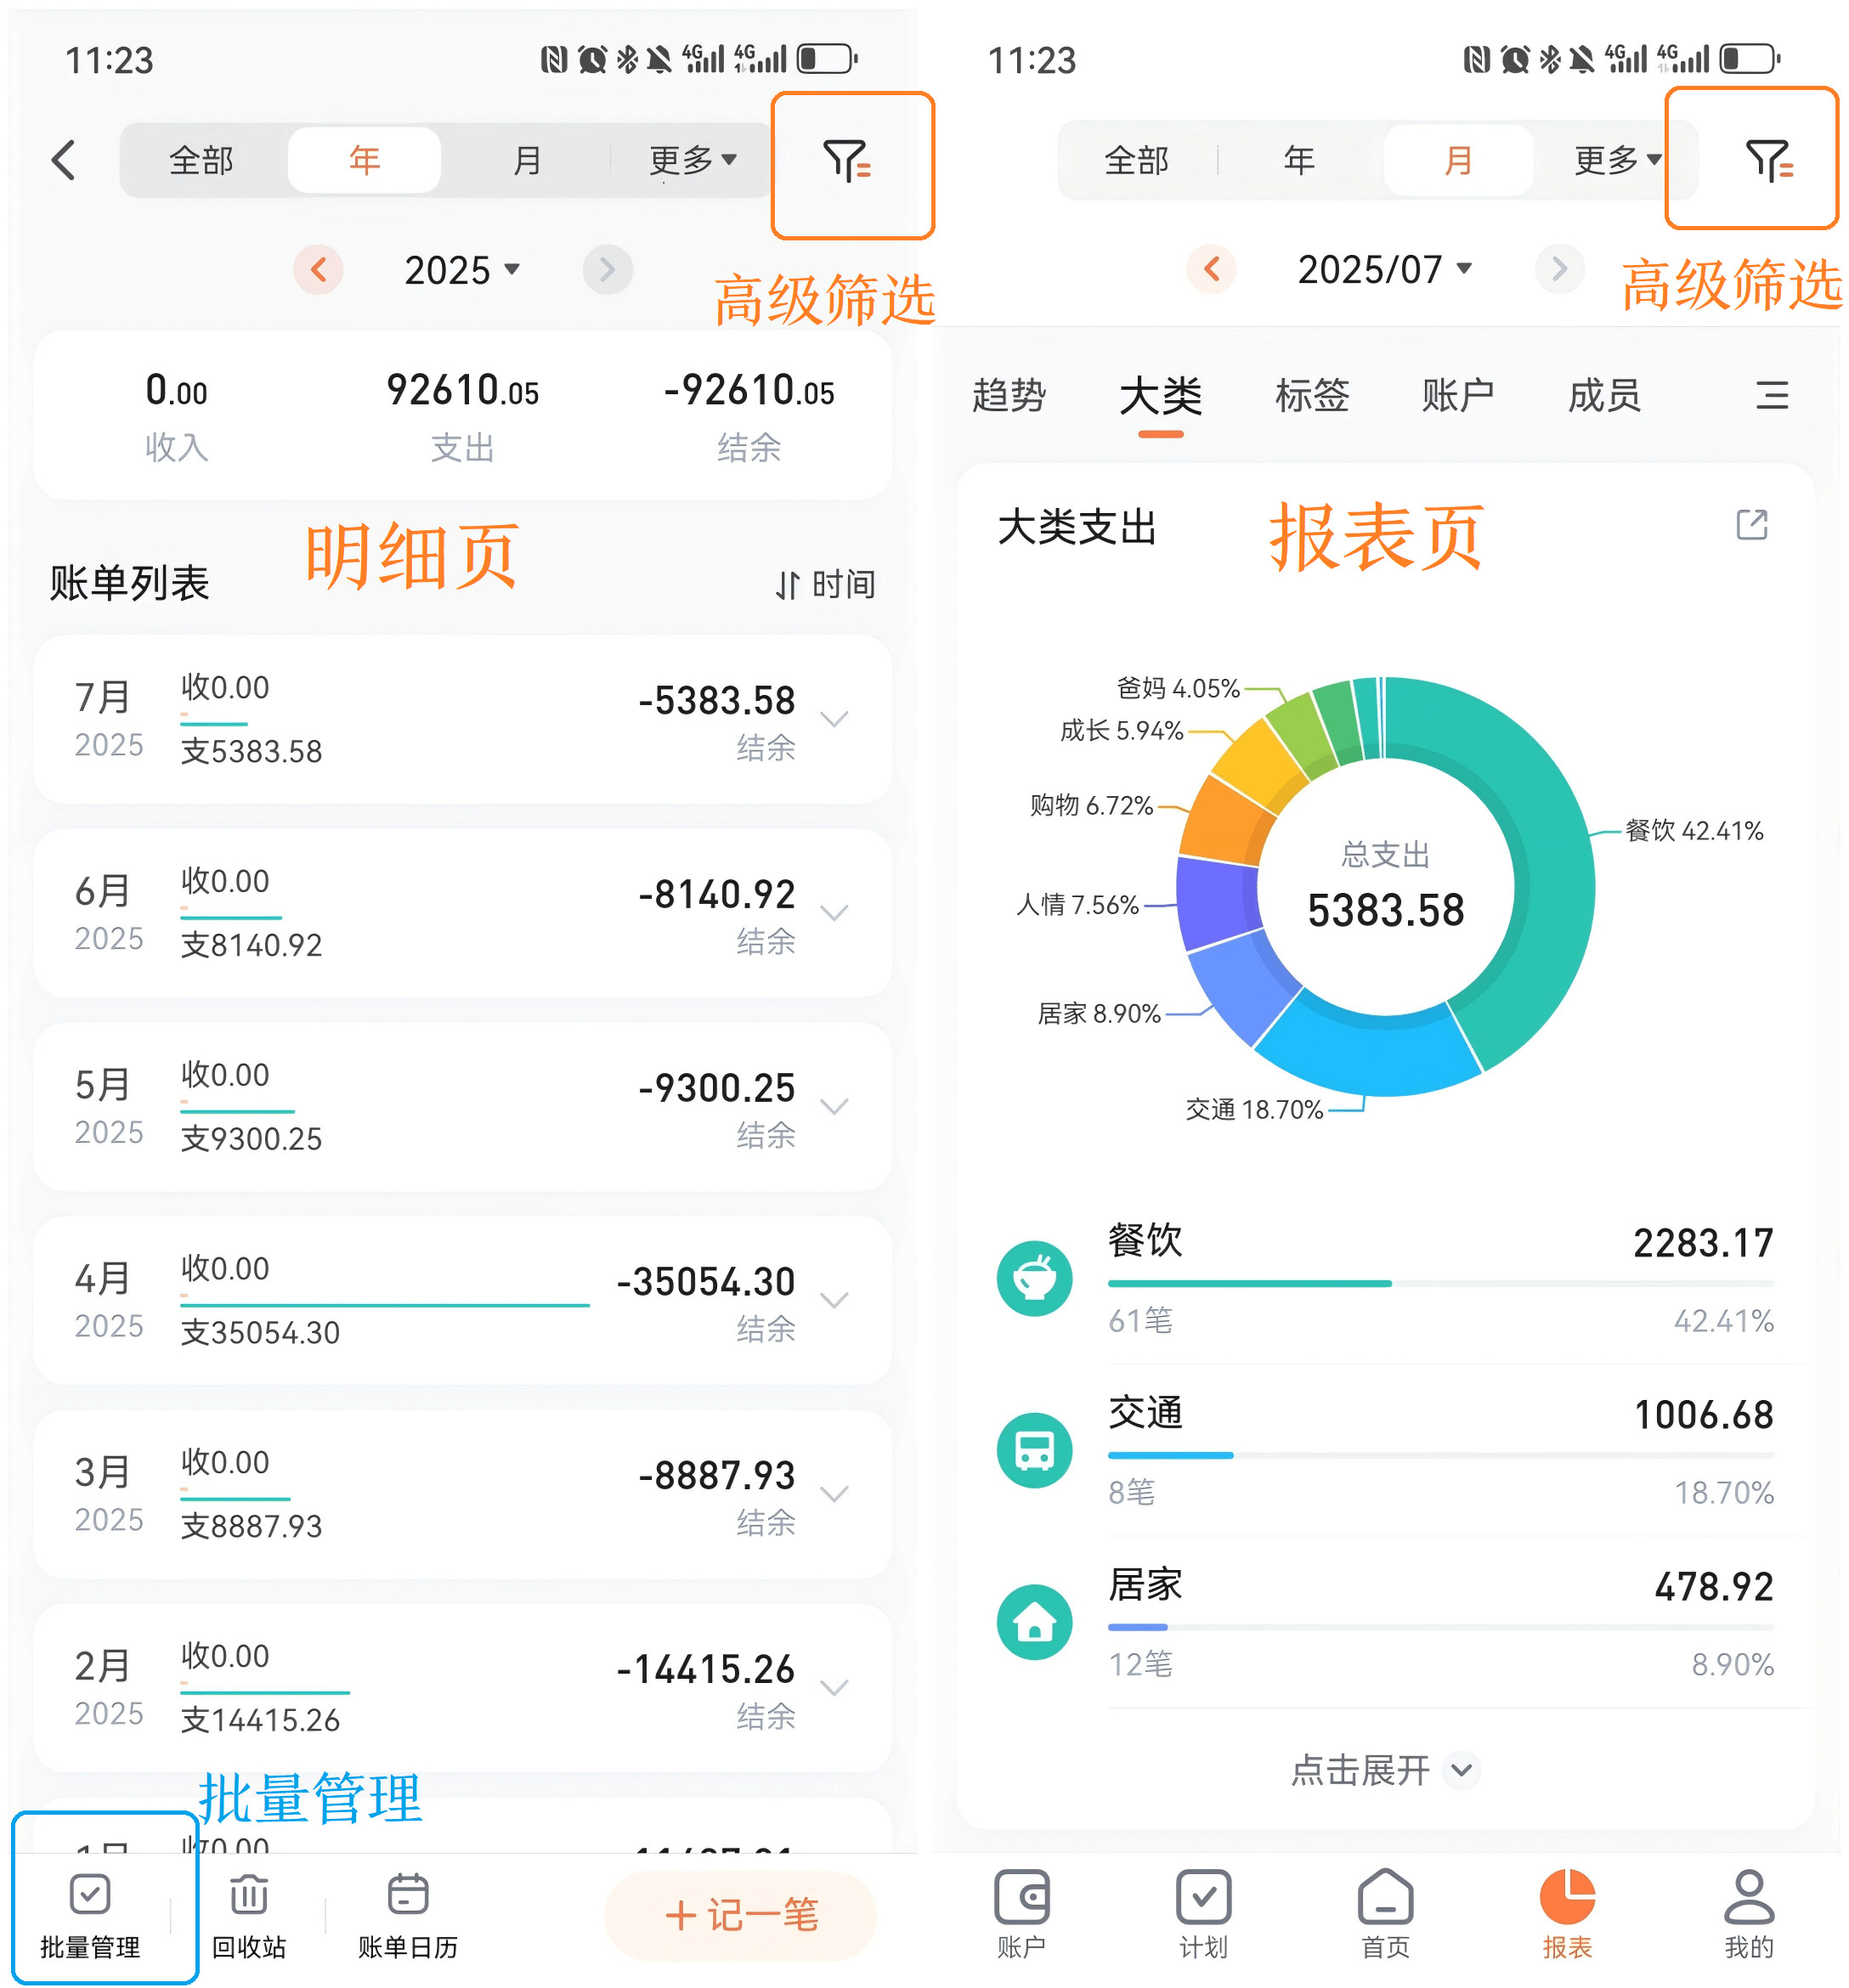Go to next month arrow near 2025/07
This screenshot has height=1988, width=1849.
[x=1558, y=268]
